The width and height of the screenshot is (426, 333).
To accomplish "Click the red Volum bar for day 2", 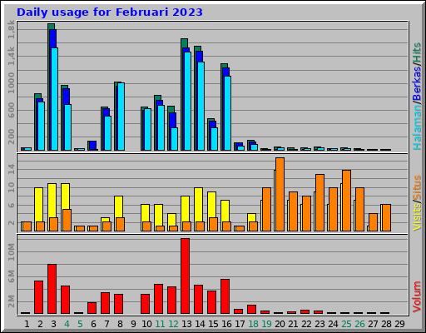I will [x=39, y=297].
